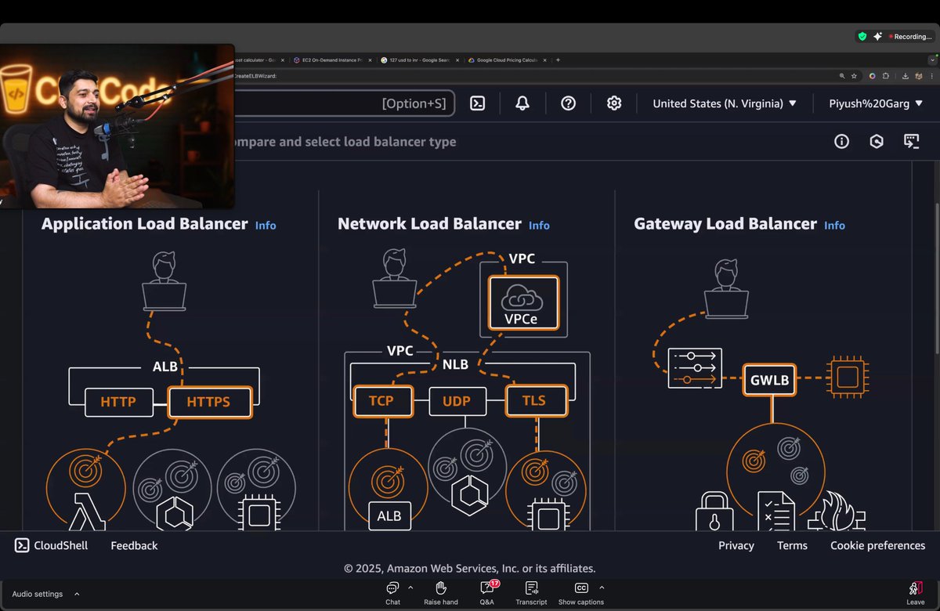Open the notifications bell
Image resolution: width=940 pixels, height=611 pixels.
click(x=522, y=103)
